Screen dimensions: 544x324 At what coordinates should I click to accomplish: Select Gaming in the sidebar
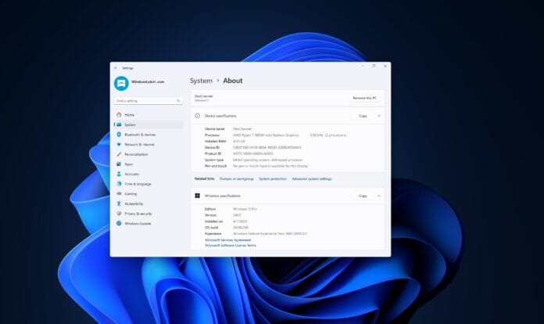(x=131, y=193)
